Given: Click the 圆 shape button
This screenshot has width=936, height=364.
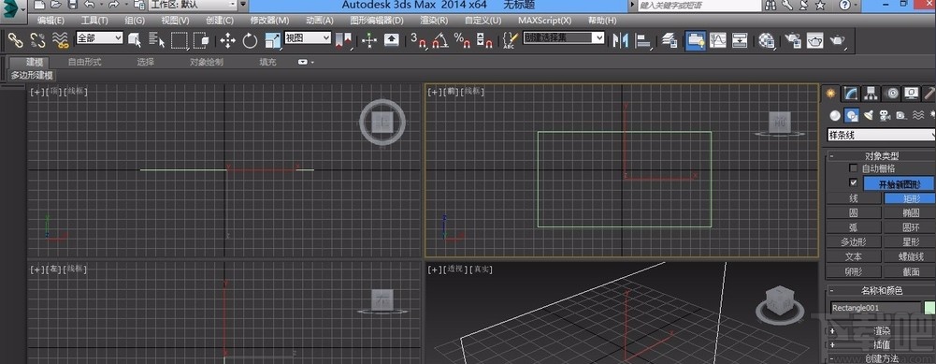Looking at the screenshot, I should click(854, 212).
